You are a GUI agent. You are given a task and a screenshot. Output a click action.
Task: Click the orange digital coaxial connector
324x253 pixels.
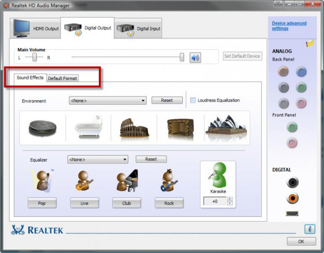click(292, 198)
